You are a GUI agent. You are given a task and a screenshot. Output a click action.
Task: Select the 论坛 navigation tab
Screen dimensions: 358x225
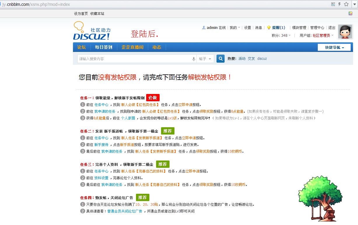pyautogui.click(x=81, y=47)
